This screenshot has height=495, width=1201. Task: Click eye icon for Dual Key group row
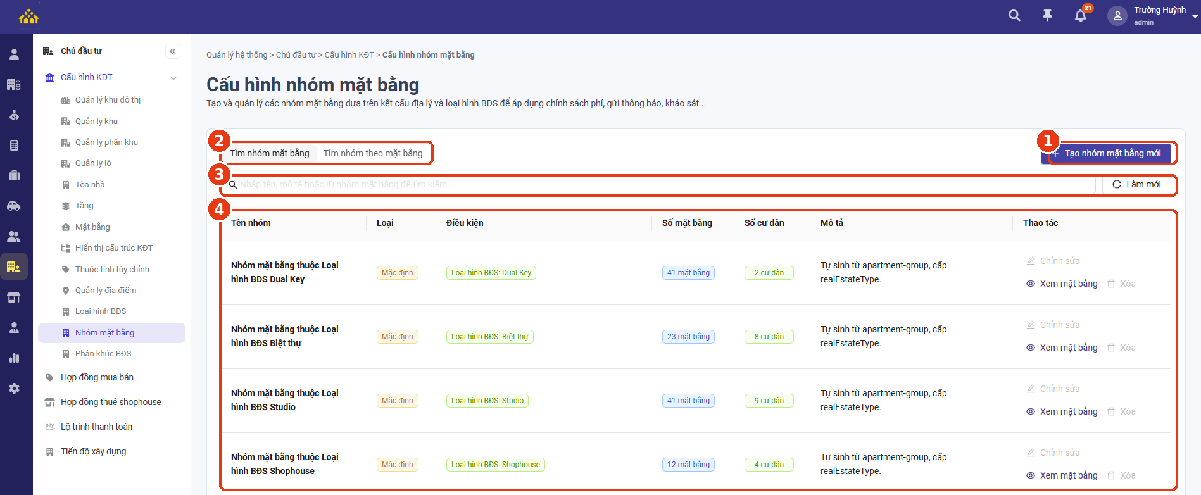click(1031, 284)
